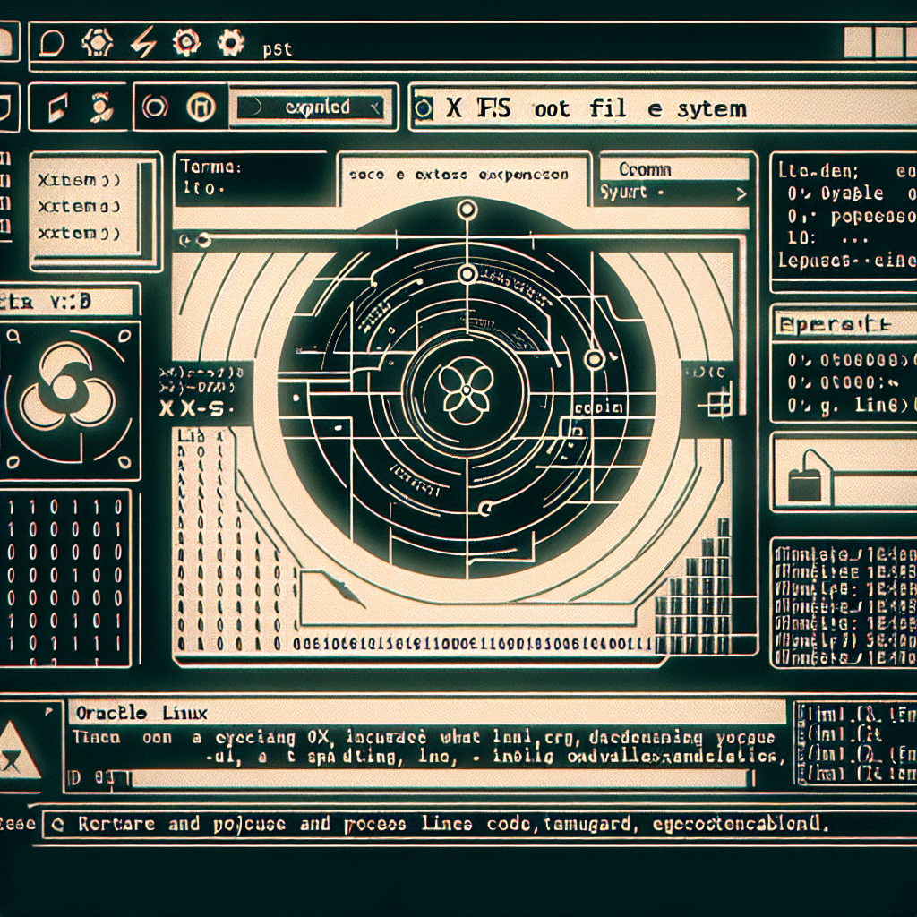The image size is (917, 917).
Task: Click the trefoil fan icon in left panel
Action: (x=67, y=385)
